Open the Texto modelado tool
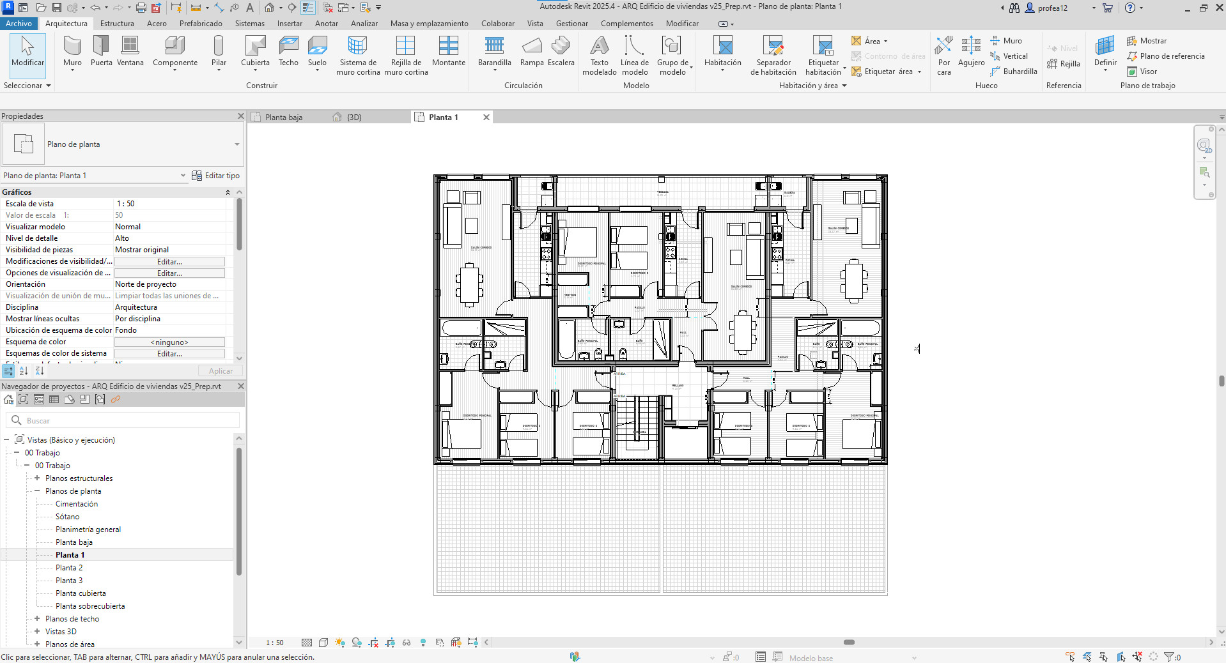The image size is (1226, 663). [599, 55]
